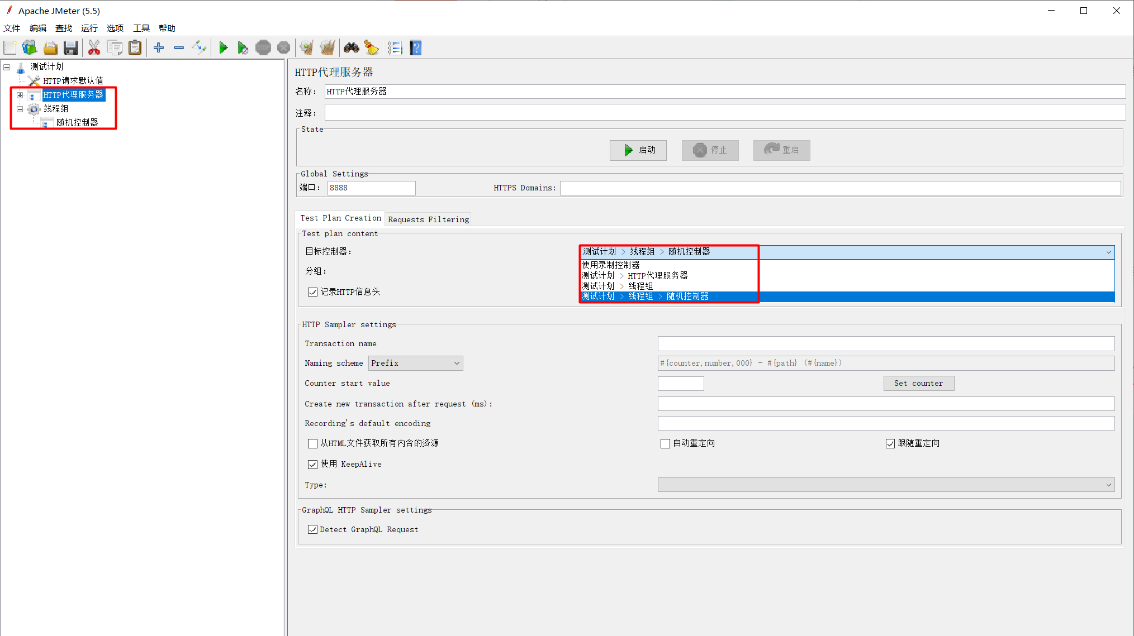
Task: Click the 注释 comment field
Action: pyautogui.click(x=725, y=112)
